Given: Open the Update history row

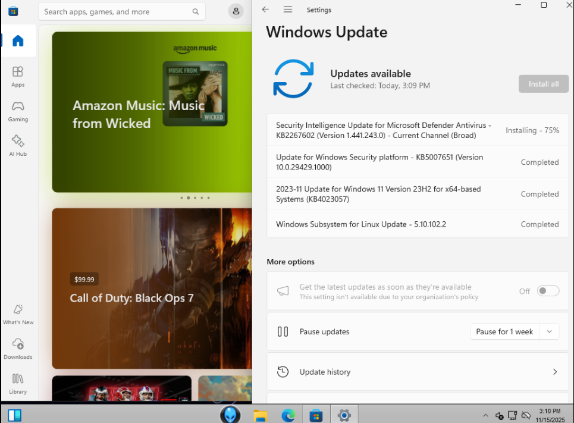Looking at the screenshot, I should 418,372.
